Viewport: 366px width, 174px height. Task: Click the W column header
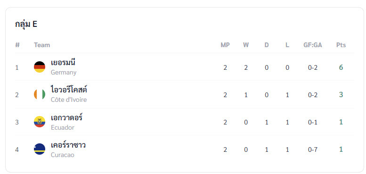coord(246,45)
